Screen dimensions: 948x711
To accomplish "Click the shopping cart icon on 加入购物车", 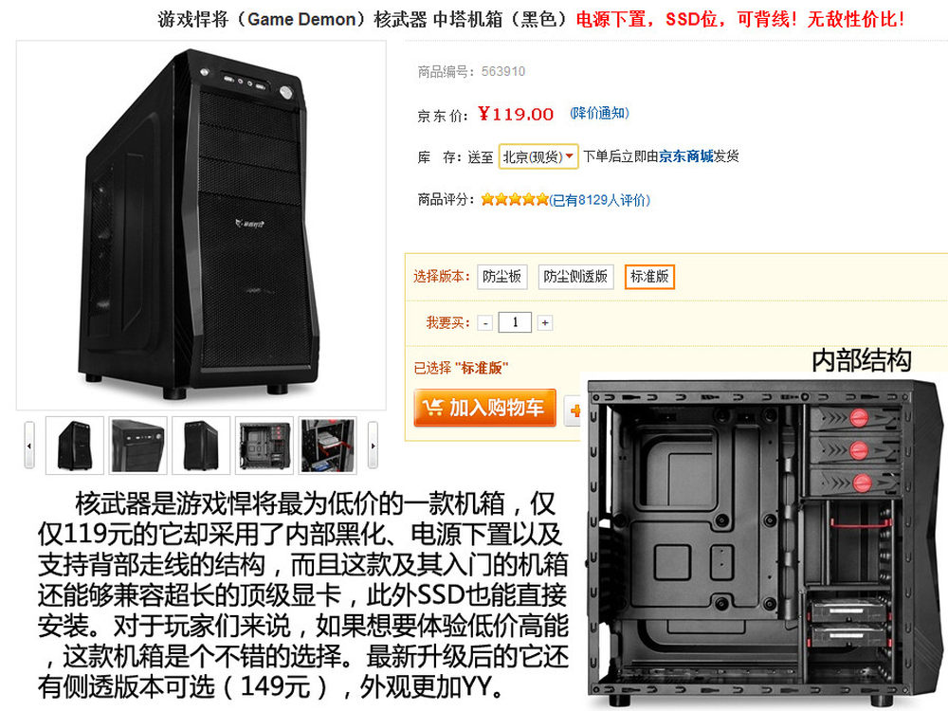I will coord(433,408).
